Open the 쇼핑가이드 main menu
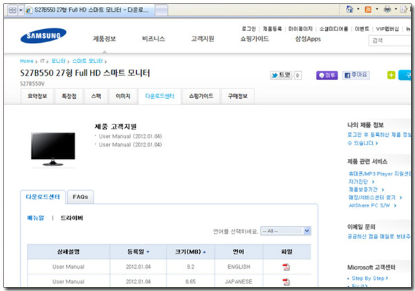The height and width of the screenshot is (291, 415). (255, 39)
